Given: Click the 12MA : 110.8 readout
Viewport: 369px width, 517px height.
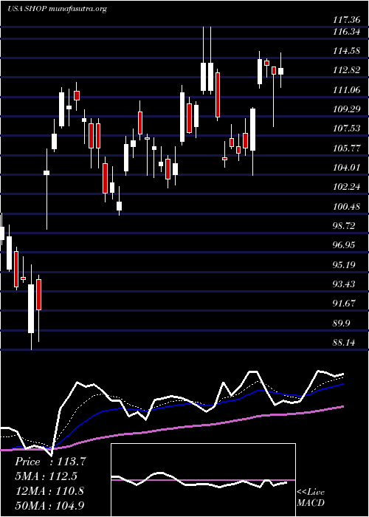Looking at the screenshot, I should (49, 491).
